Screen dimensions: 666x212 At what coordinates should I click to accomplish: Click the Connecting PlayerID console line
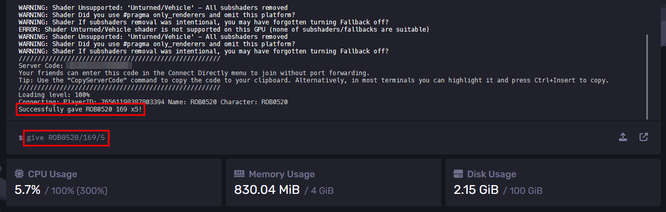point(153,102)
